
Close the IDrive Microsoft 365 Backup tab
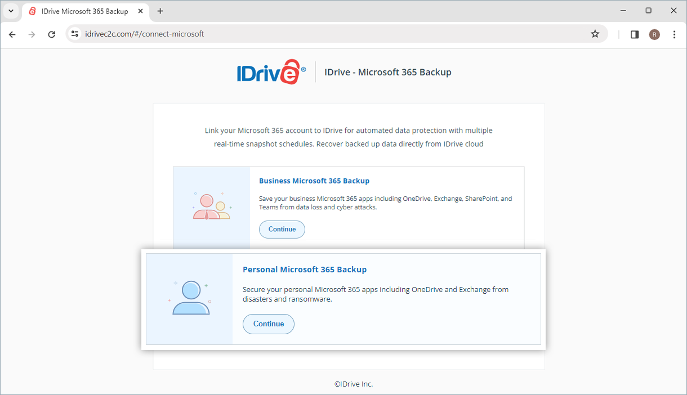pos(141,11)
